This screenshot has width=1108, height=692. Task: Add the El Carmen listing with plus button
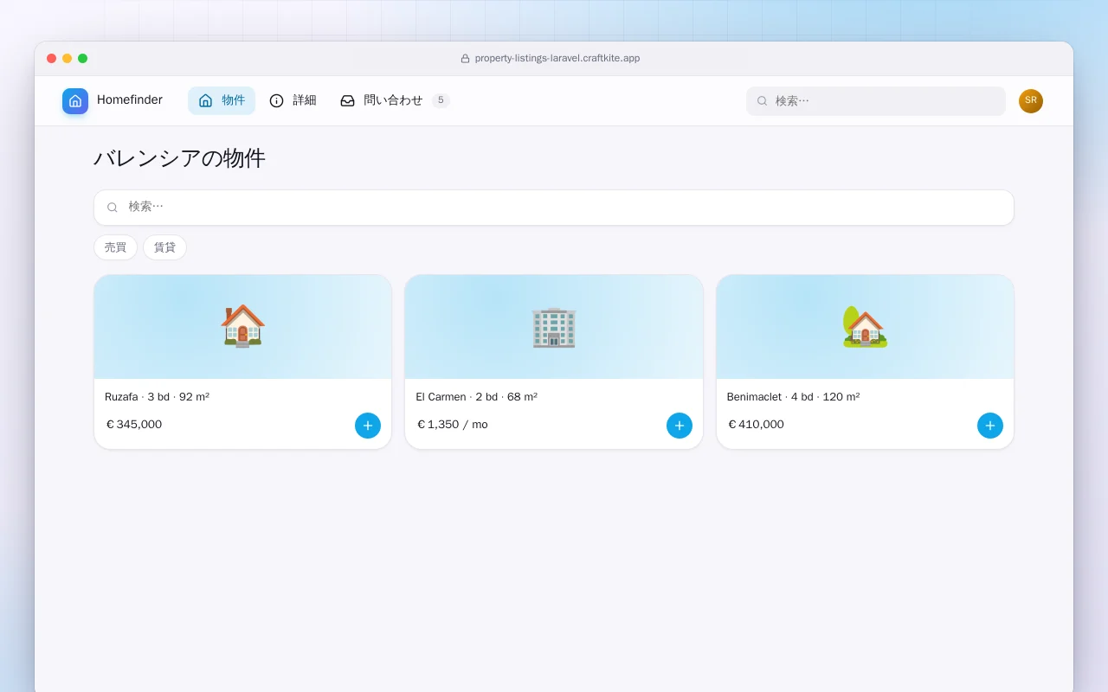point(680,426)
